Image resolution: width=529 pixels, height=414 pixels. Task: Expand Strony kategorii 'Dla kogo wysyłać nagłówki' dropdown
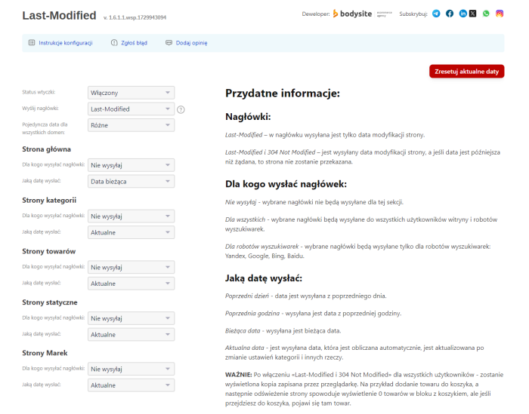[x=131, y=216]
